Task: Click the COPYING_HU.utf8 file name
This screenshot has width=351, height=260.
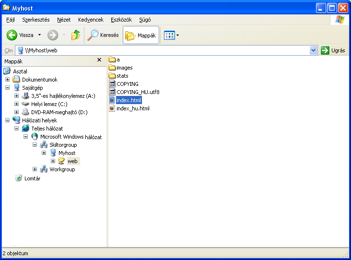Action: 138,92
